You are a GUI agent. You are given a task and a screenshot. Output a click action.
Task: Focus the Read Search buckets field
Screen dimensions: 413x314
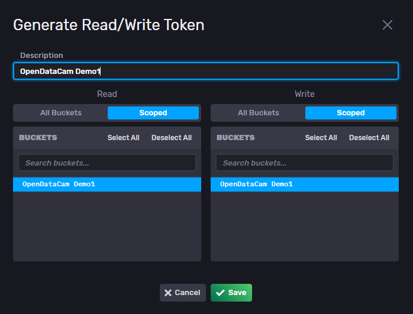coord(107,163)
